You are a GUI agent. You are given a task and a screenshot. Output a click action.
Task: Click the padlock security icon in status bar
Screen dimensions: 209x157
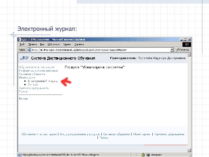143,155
